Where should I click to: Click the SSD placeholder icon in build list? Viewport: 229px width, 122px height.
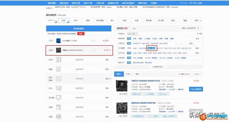[x=59, y=79]
